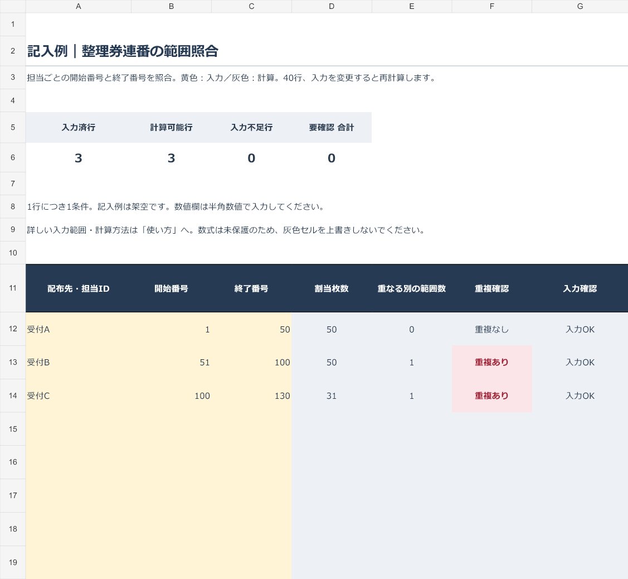Click the 重複あり cell for 受付B
The height and width of the screenshot is (579, 628).
point(492,363)
